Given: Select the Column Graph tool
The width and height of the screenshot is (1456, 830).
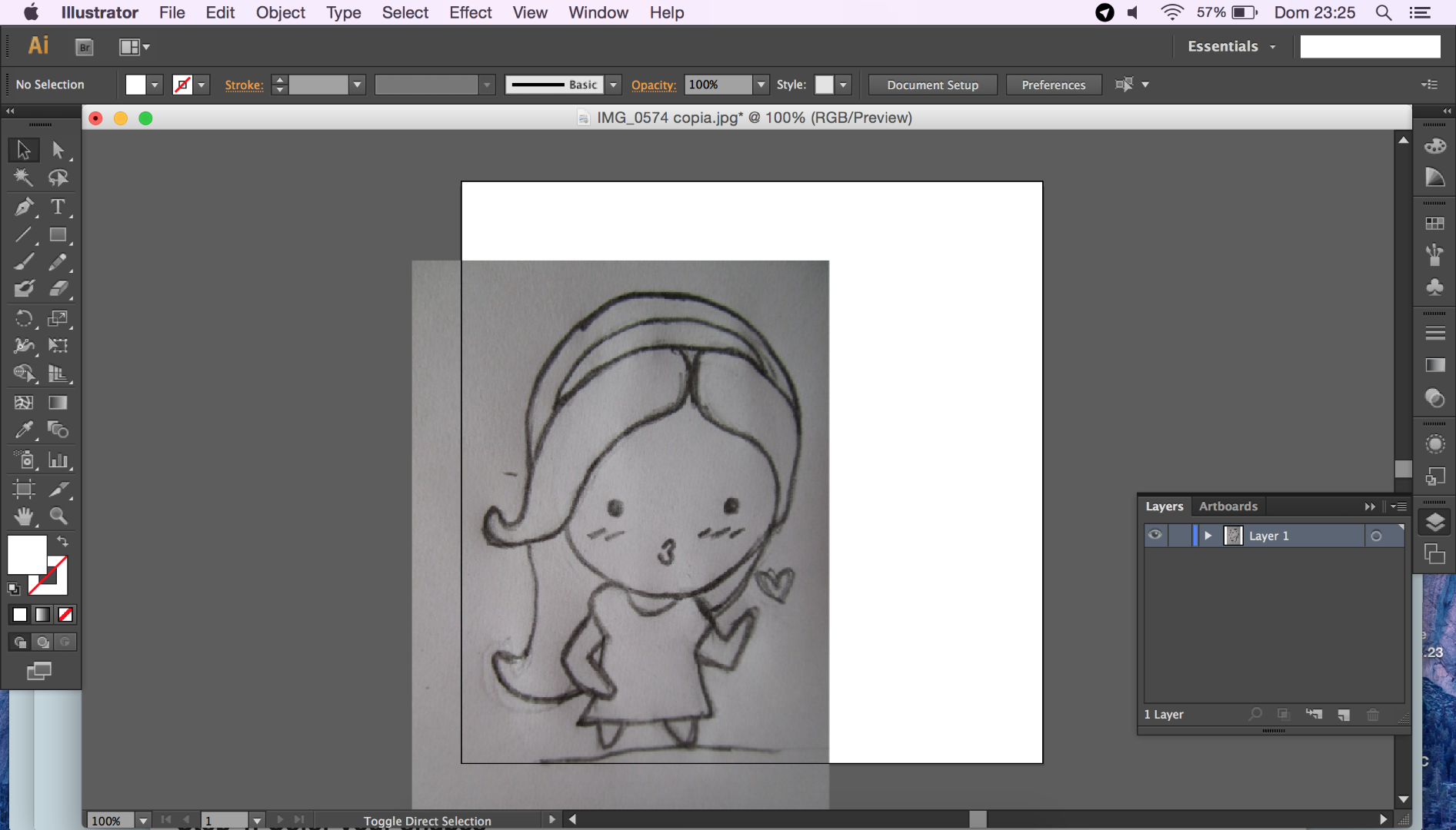Looking at the screenshot, I should point(58,460).
